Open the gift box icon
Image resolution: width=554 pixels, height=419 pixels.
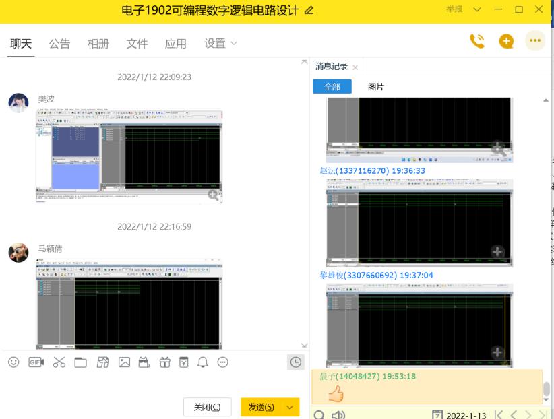coord(164,362)
